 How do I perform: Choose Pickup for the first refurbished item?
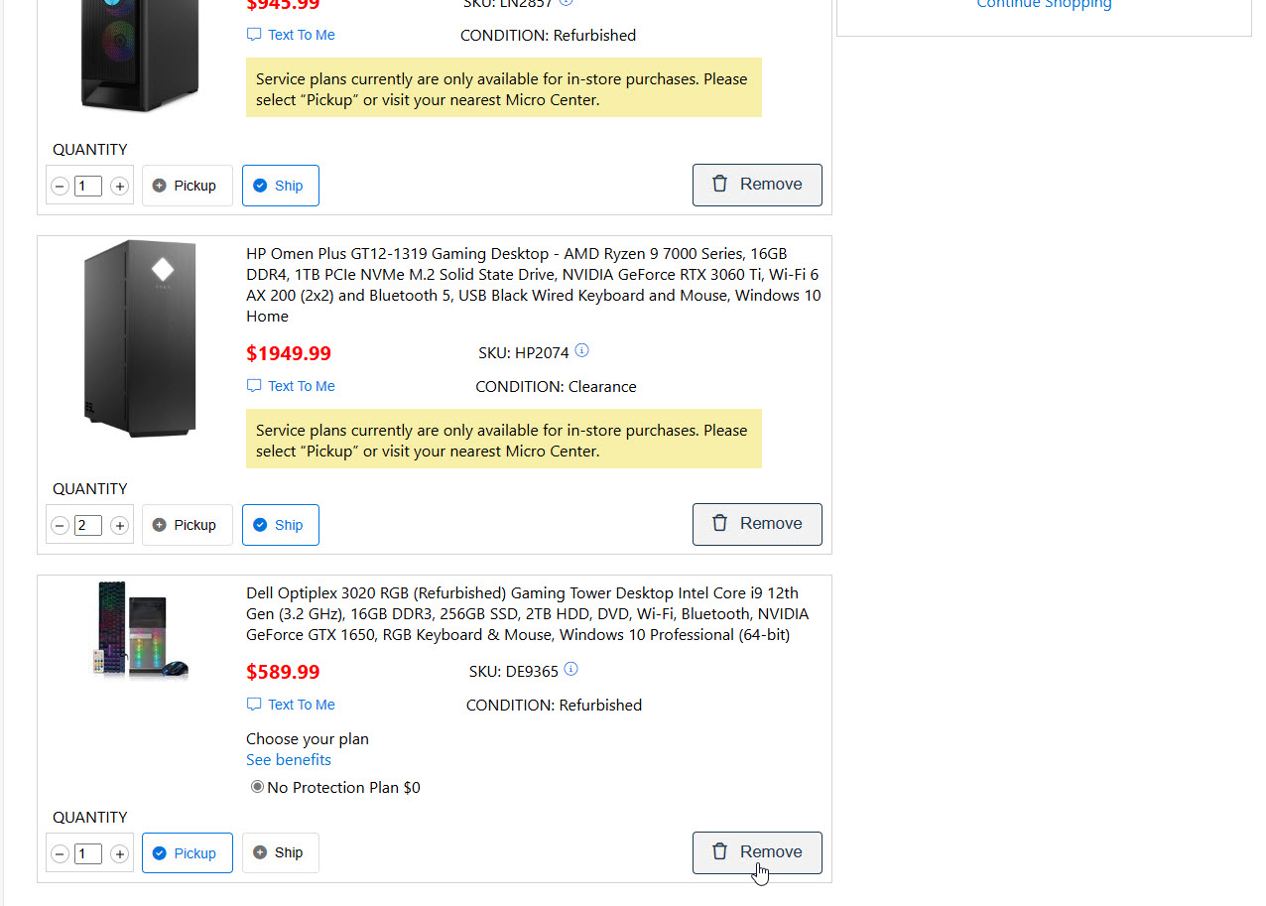[x=188, y=186]
